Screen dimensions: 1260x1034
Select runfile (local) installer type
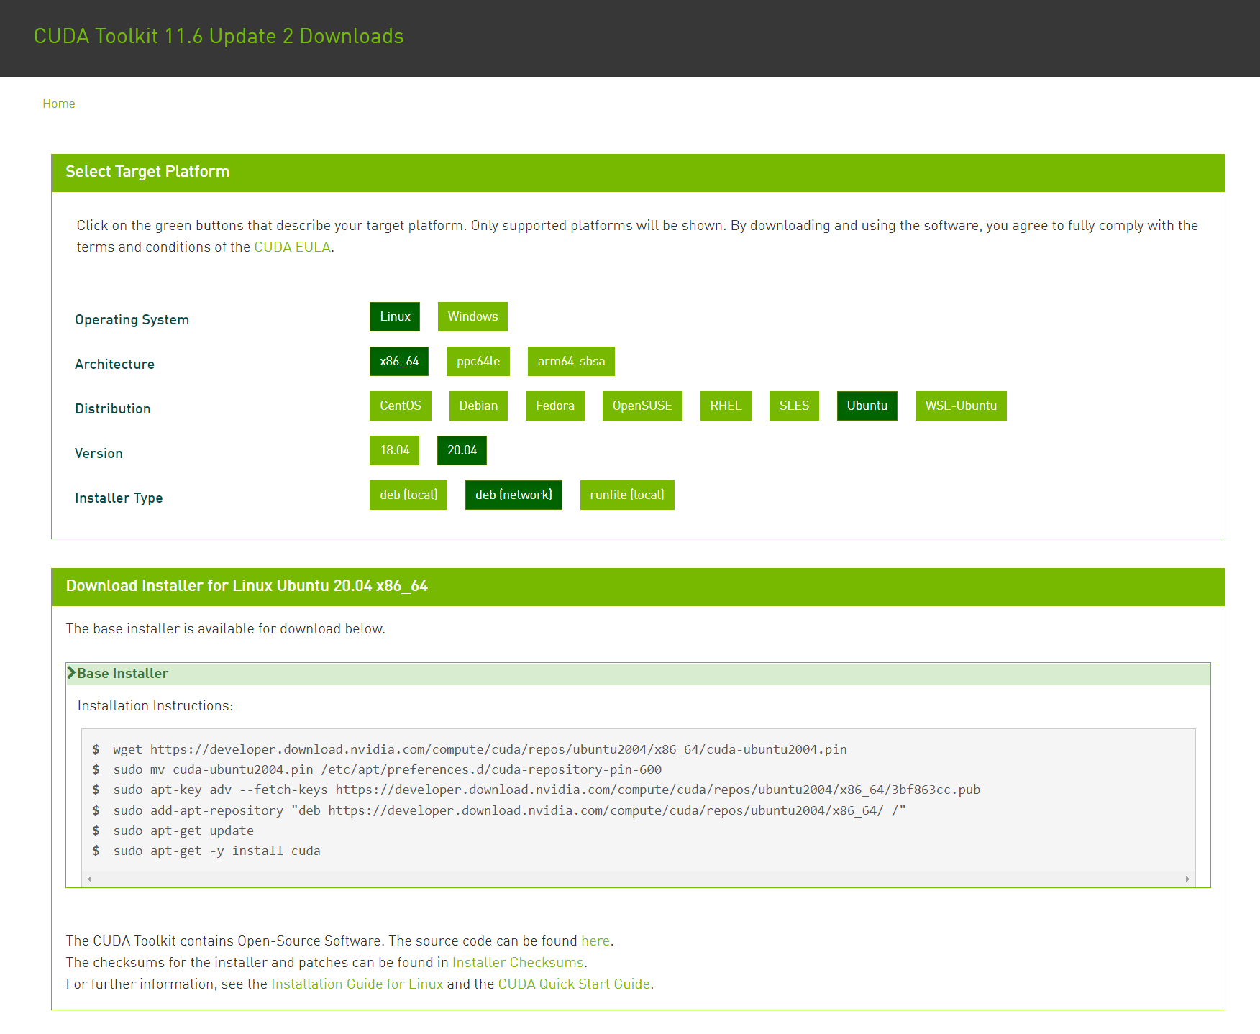coord(627,495)
